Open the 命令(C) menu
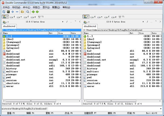The height and width of the screenshot is (116, 164). tap(27, 7)
